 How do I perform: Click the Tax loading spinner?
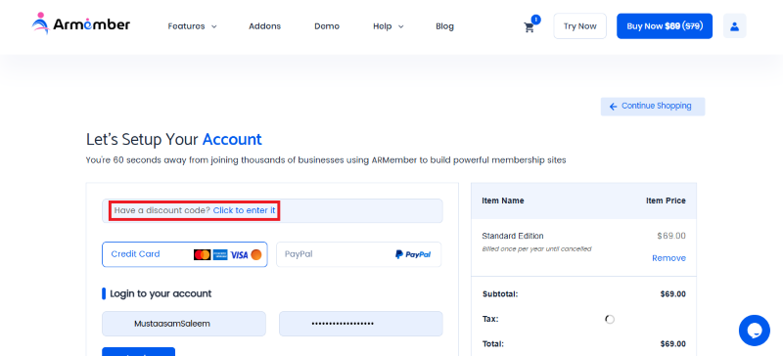pos(610,319)
